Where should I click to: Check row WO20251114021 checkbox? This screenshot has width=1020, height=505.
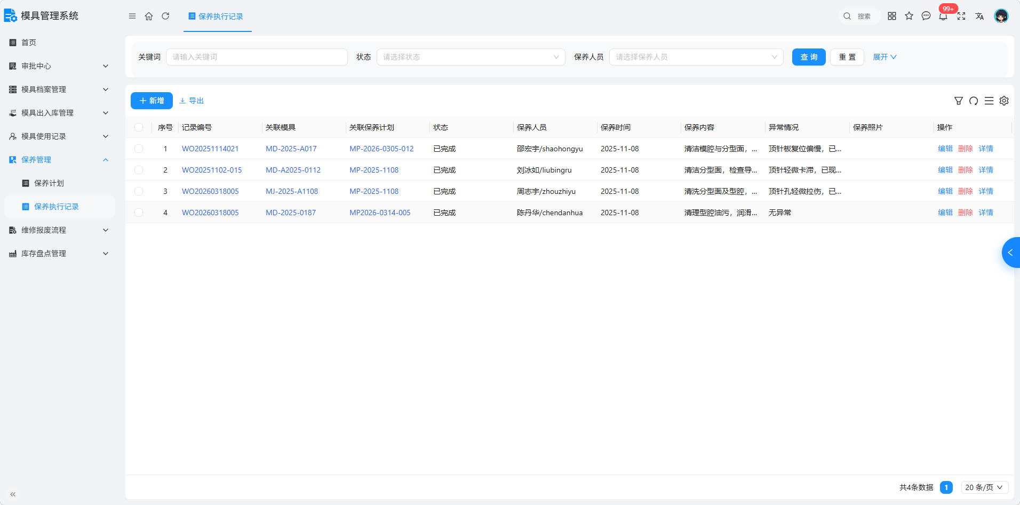[139, 149]
